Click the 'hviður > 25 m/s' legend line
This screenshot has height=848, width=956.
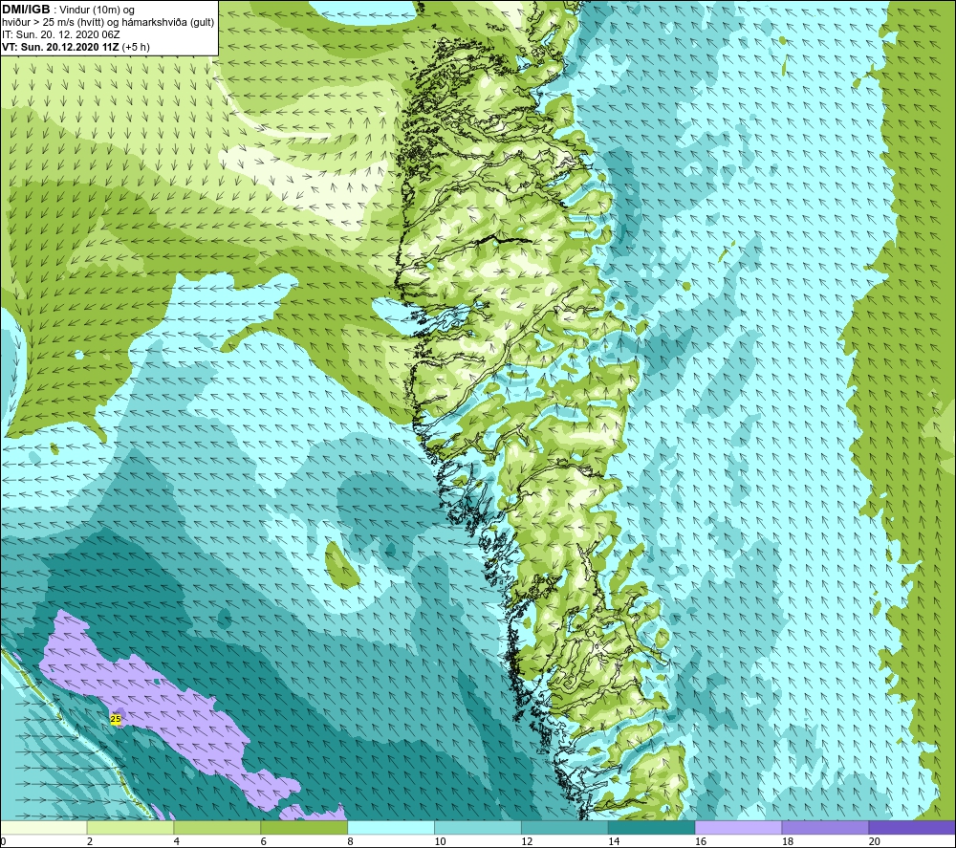[x=108, y=23]
